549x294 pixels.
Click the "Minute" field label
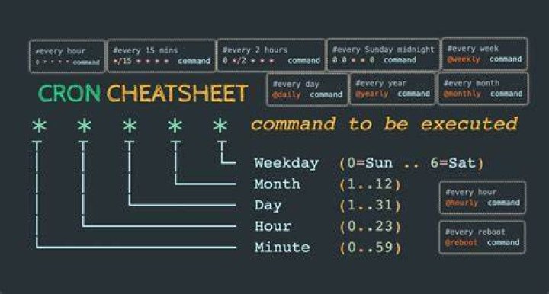pos(282,248)
